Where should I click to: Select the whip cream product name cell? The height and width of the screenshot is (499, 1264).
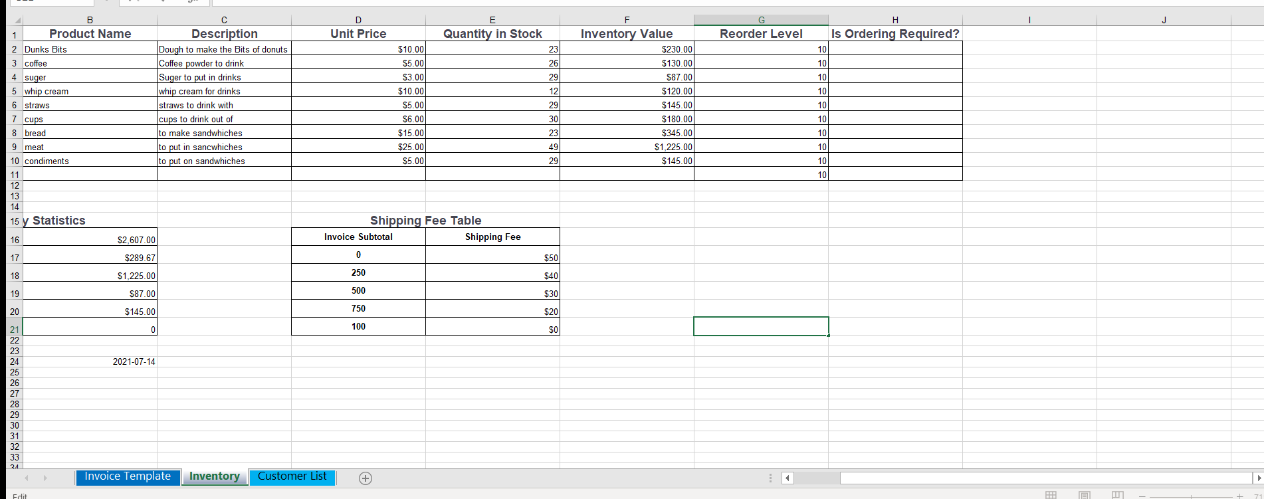(90, 91)
